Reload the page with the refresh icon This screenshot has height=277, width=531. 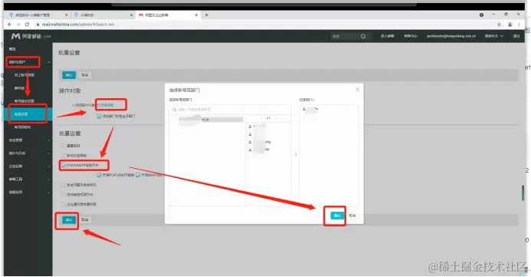[27, 25]
